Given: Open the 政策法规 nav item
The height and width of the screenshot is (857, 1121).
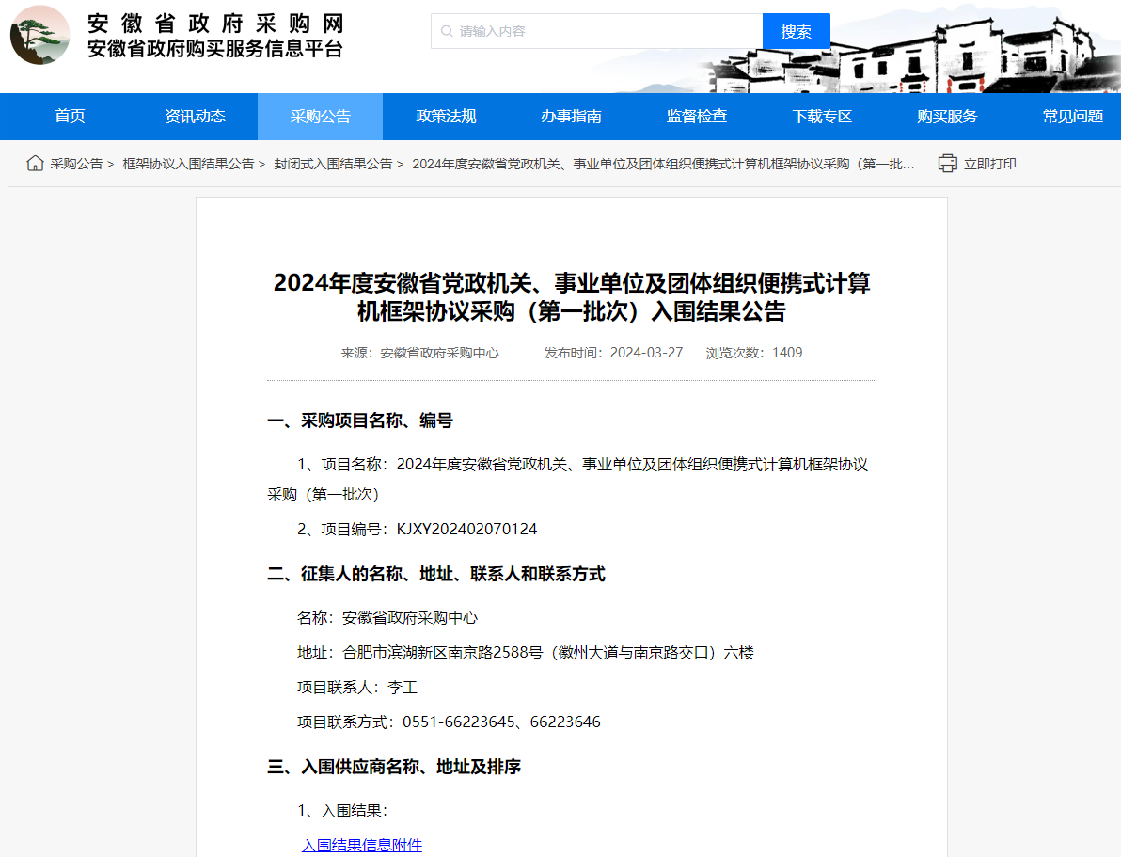Looking at the screenshot, I should (x=446, y=117).
